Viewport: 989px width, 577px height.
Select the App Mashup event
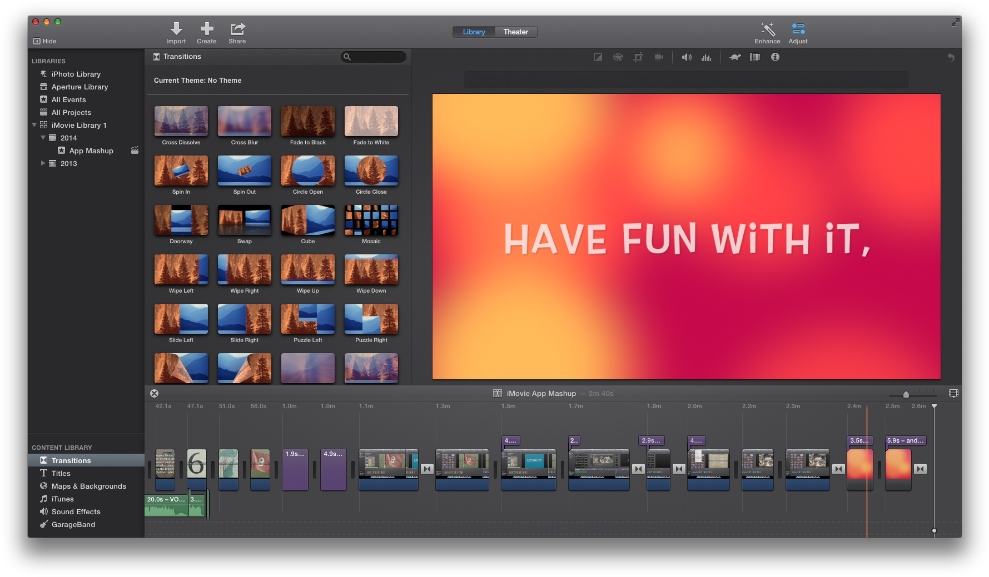coord(91,150)
